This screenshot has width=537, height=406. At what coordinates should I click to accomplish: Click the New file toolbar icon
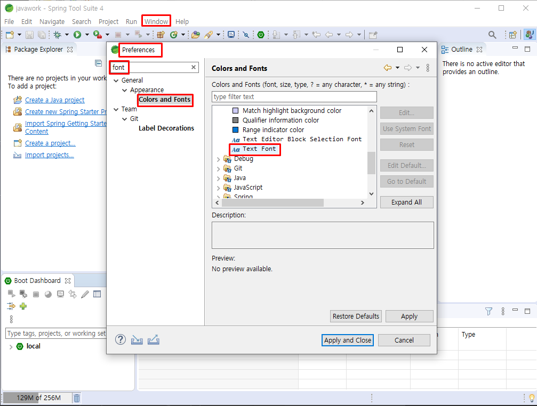coord(10,35)
